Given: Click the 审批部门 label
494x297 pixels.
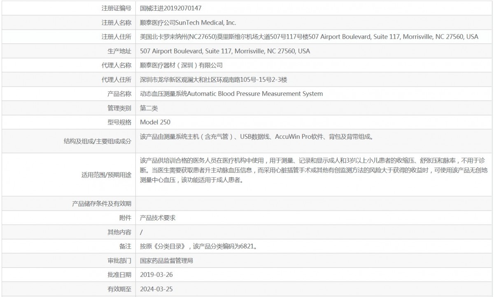Looking at the screenshot, I should [119, 261].
